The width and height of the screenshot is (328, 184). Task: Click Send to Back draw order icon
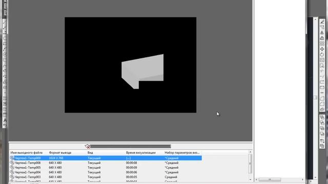(x=322, y=123)
